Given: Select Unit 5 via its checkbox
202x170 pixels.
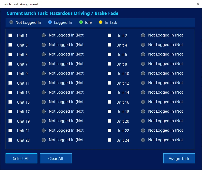Looking at the screenshot, I should coord(10,54).
